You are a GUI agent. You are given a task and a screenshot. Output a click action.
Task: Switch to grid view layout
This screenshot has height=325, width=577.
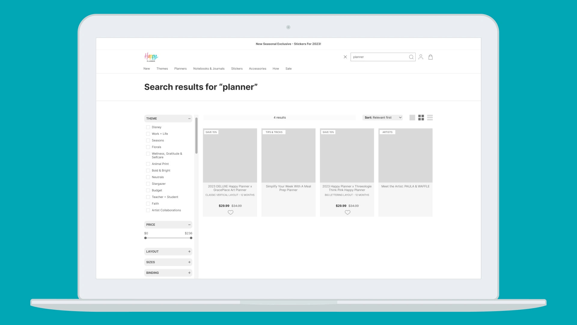[421, 118]
